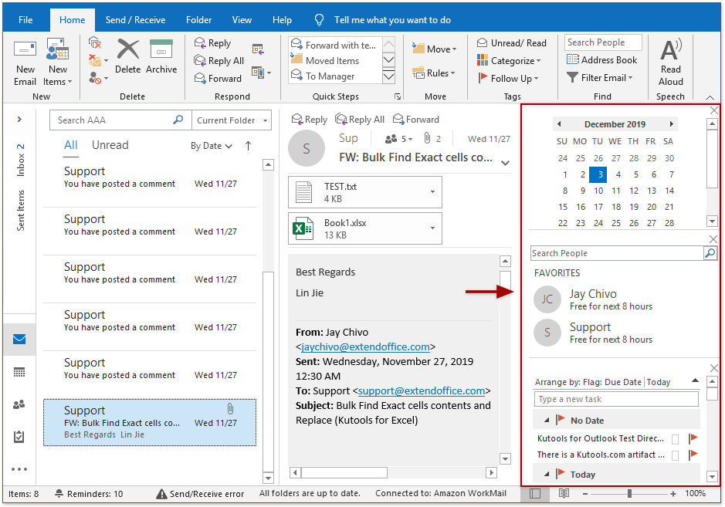This screenshot has height=507, width=725.
Task: Mark Kutools for Outlook task complete
Action: (675, 438)
